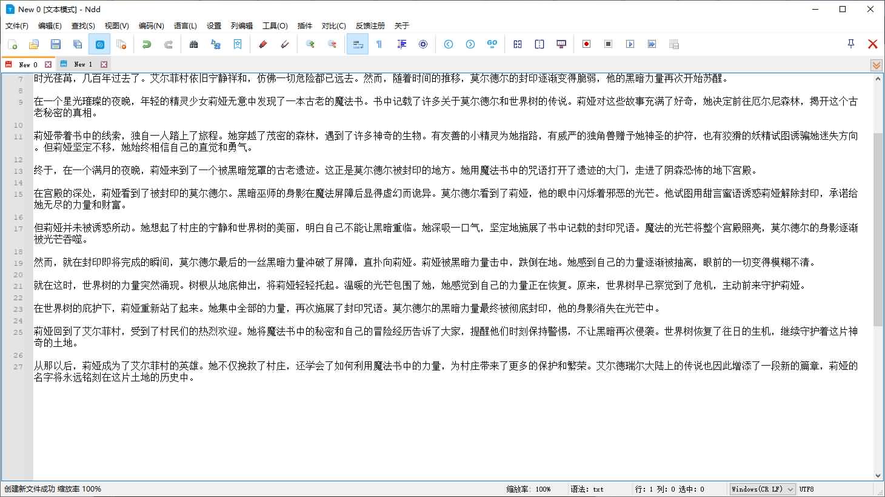Switch to the New 1 tab
Image resolution: width=885 pixels, height=497 pixels.
click(82, 64)
